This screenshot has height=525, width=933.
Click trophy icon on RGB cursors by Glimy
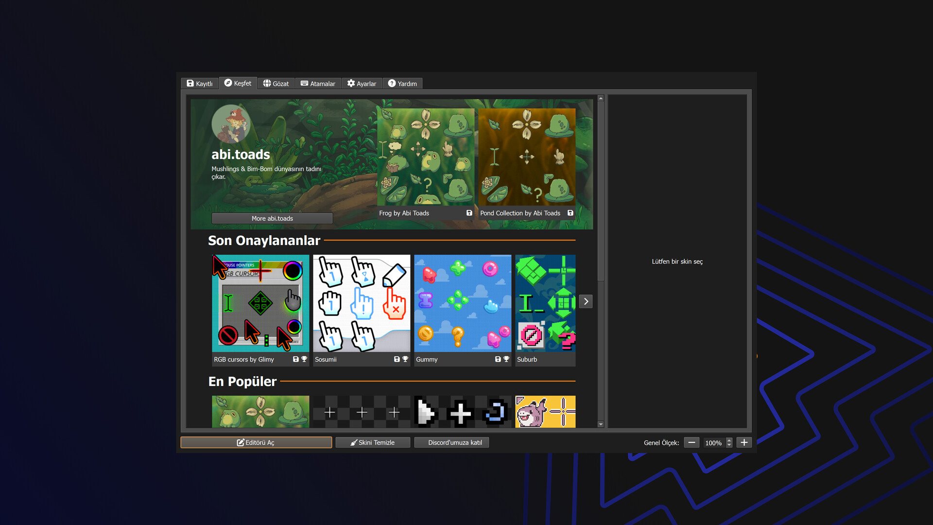pos(304,359)
